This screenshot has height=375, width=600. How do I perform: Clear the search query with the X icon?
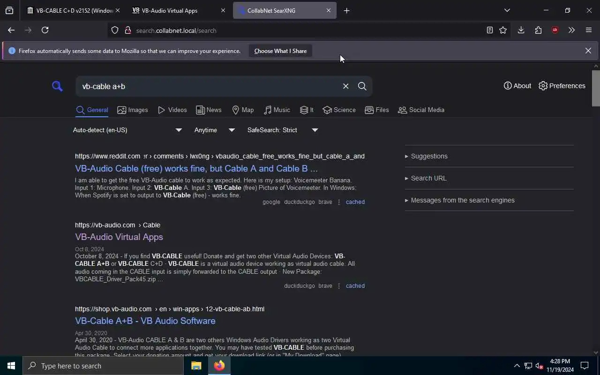coord(345,86)
